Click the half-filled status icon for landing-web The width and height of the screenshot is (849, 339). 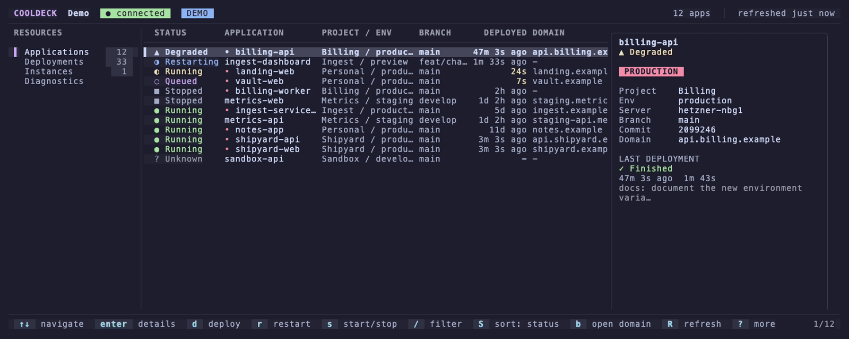(x=157, y=72)
